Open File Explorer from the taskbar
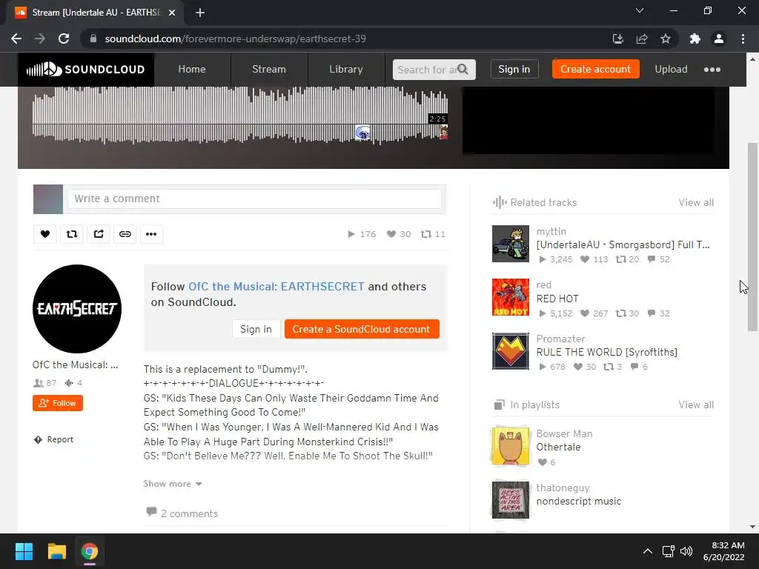759x569 pixels. coord(56,551)
